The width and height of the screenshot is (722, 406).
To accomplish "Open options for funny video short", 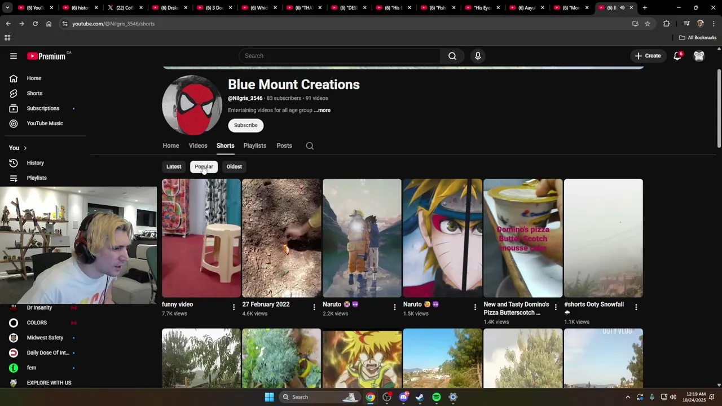I will [234, 307].
